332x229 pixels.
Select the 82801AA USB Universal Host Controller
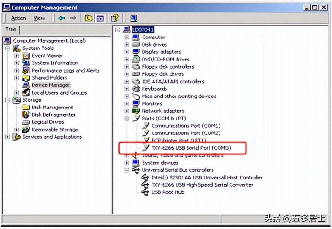point(207,177)
